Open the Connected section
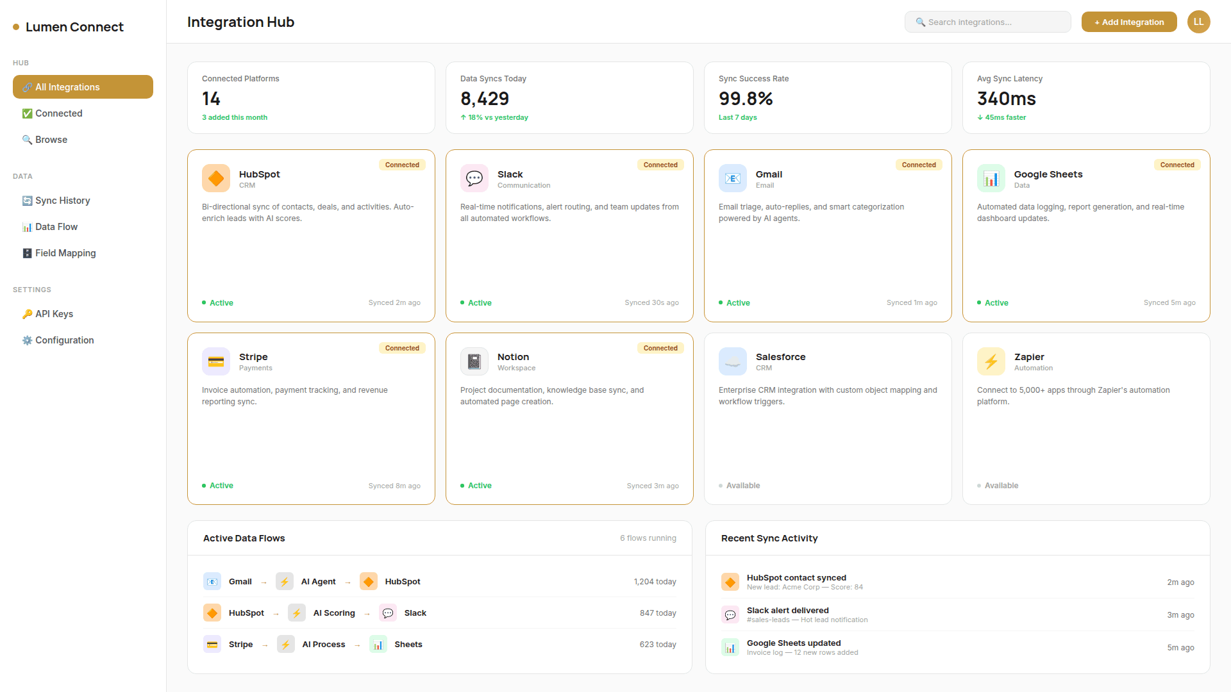This screenshot has height=692, width=1231. [58, 113]
